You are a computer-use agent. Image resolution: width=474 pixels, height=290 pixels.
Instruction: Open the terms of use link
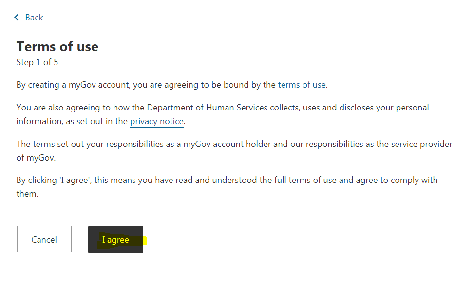click(x=302, y=85)
